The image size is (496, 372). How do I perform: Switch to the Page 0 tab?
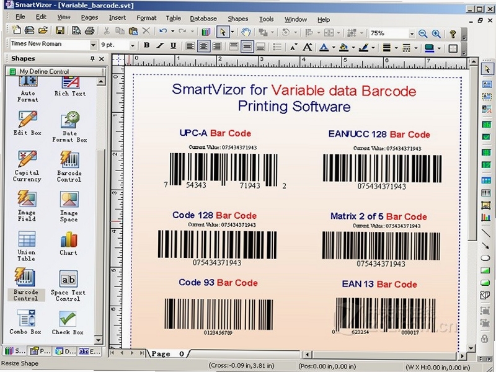click(x=167, y=354)
